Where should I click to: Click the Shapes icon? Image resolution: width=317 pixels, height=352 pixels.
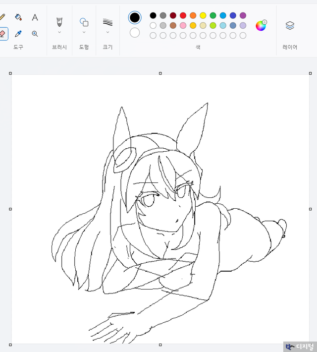tap(84, 22)
